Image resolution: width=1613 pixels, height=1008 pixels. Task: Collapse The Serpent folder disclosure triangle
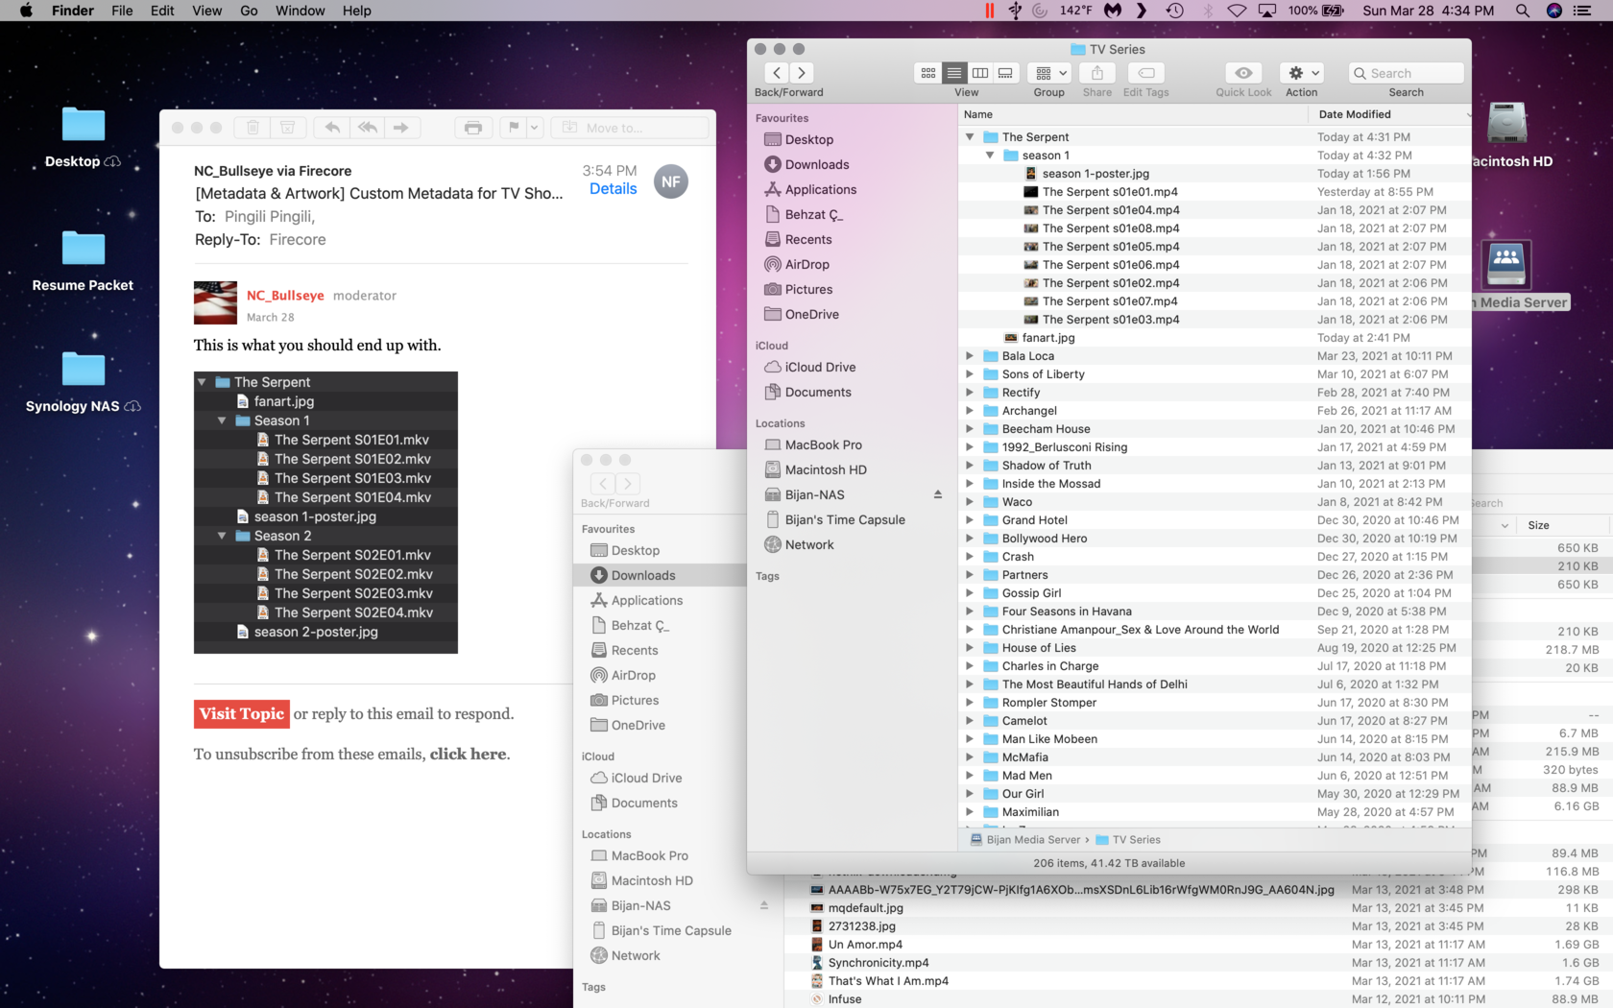(970, 137)
